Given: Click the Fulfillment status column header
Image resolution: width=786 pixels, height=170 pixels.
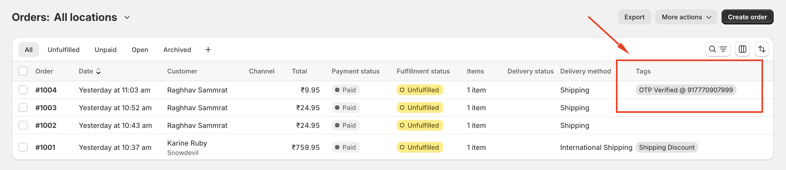Looking at the screenshot, I should (x=423, y=71).
